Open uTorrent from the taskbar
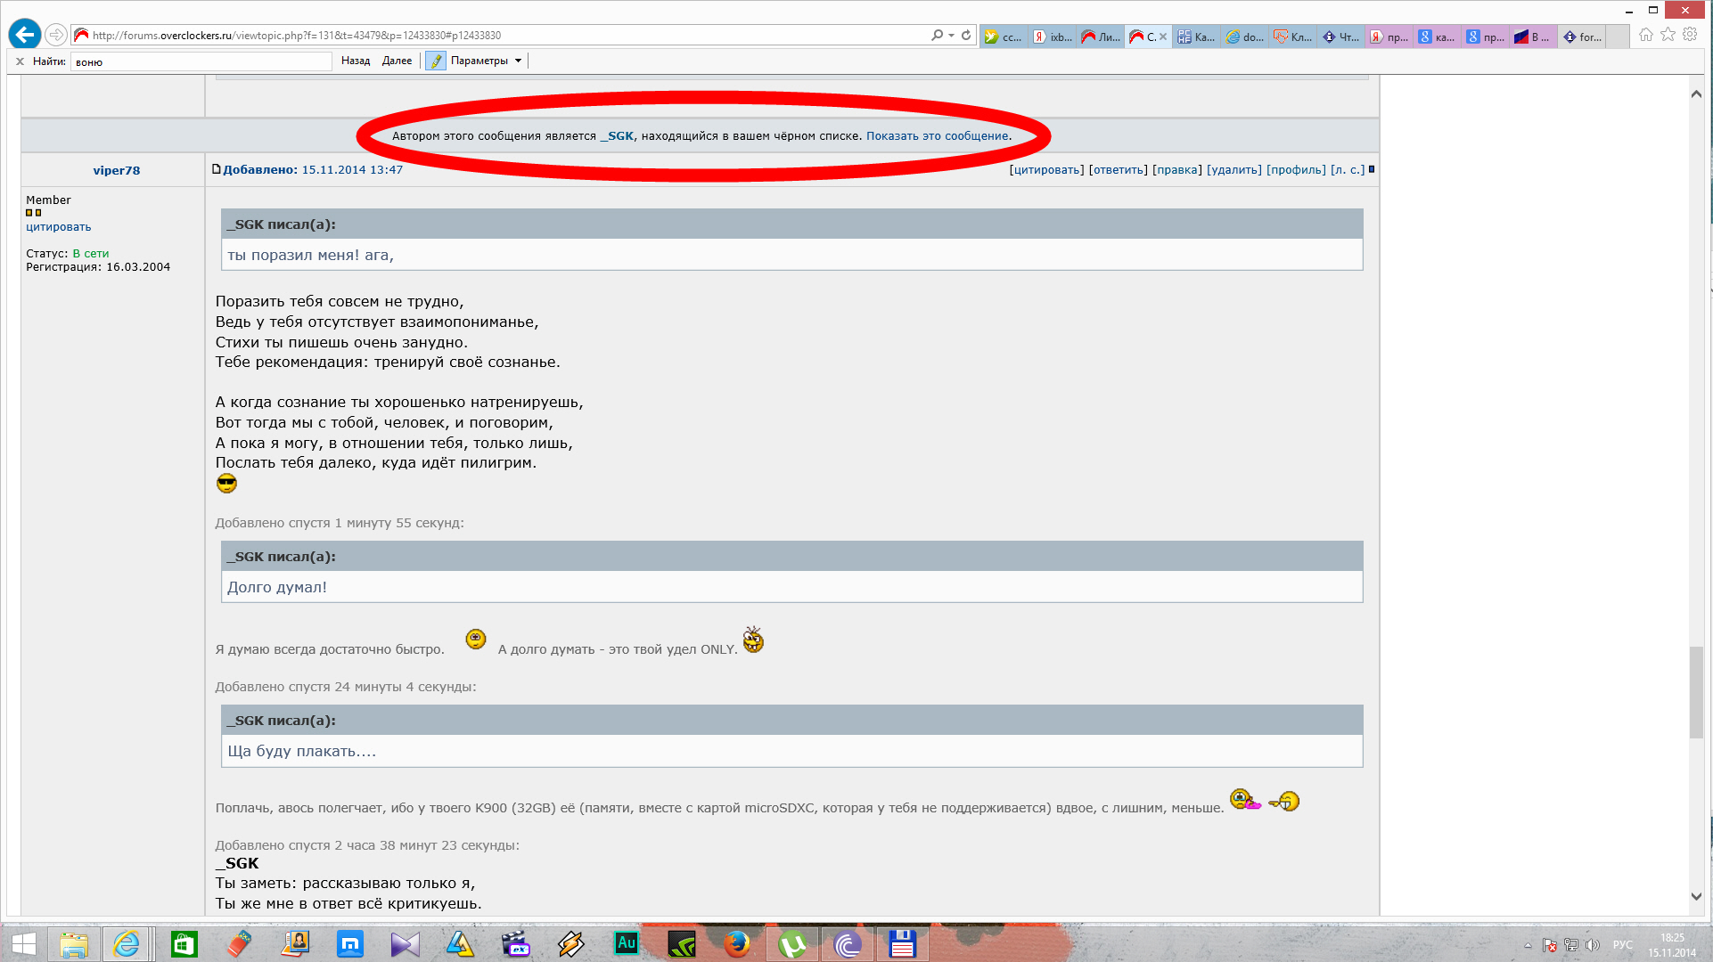The height and width of the screenshot is (962, 1713). pos(792,943)
